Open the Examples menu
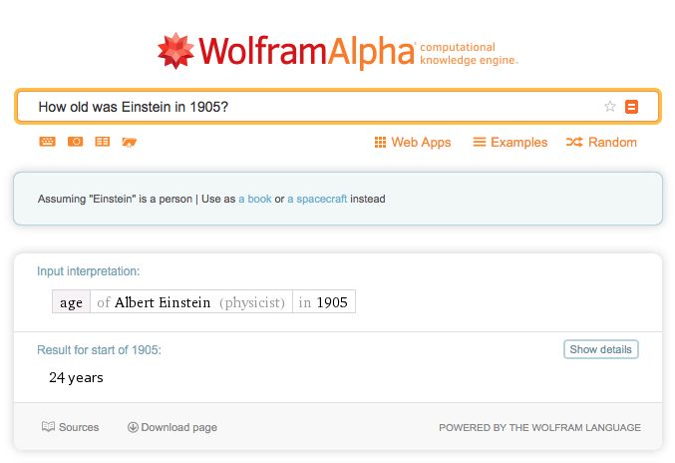 509,142
